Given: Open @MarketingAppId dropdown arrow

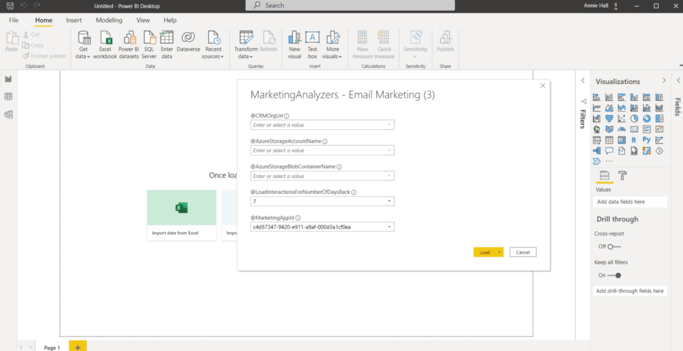Looking at the screenshot, I should pyautogui.click(x=389, y=227).
